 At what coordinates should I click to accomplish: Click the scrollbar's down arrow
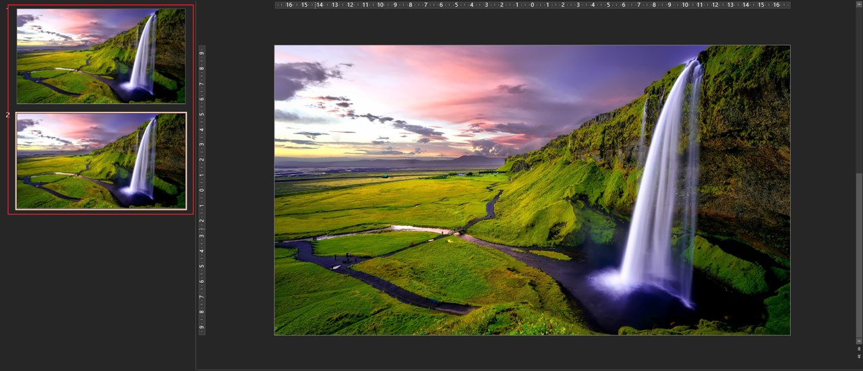pos(858,341)
